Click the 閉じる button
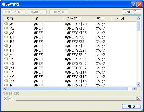The height and width of the screenshot is (112, 144). point(132,107)
